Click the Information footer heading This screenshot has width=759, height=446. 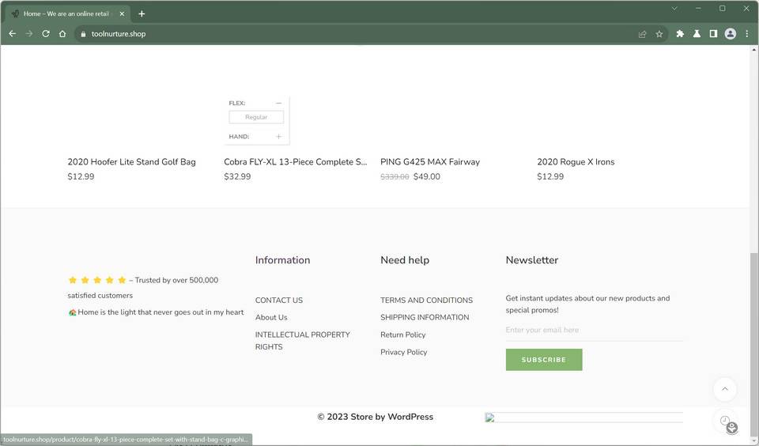tap(283, 260)
